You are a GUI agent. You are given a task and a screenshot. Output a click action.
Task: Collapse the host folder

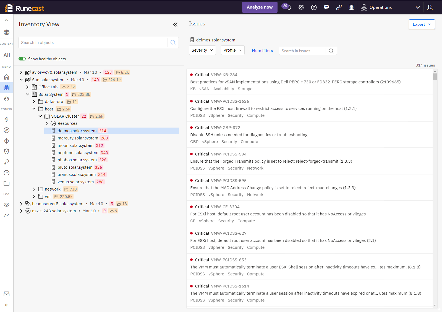(34, 109)
